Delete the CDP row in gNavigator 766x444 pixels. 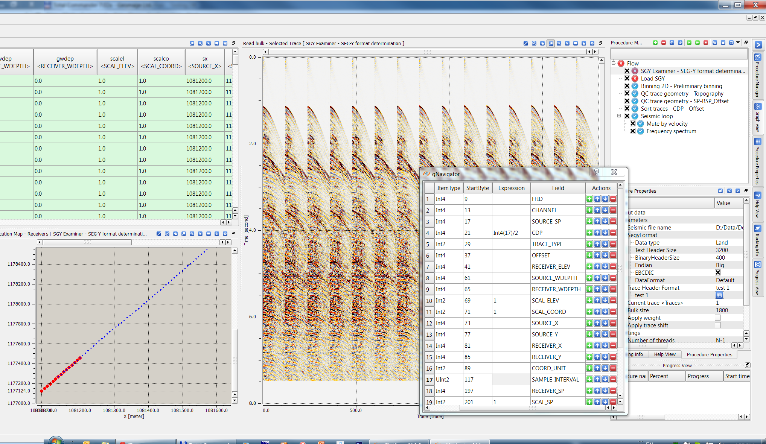pos(613,233)
